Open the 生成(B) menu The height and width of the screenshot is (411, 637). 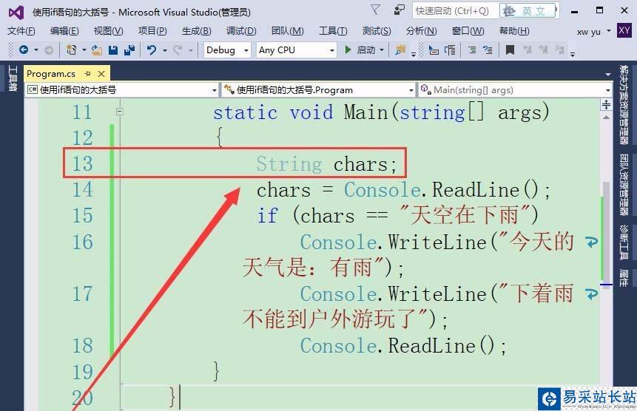coord(197,31)
